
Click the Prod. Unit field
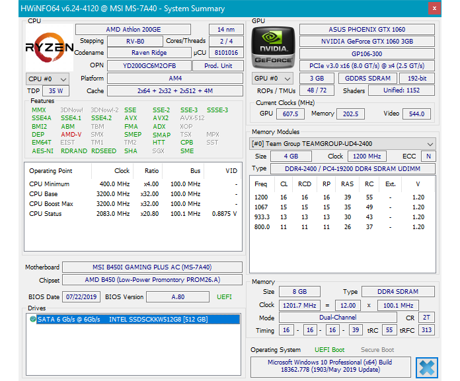point(218,65)
